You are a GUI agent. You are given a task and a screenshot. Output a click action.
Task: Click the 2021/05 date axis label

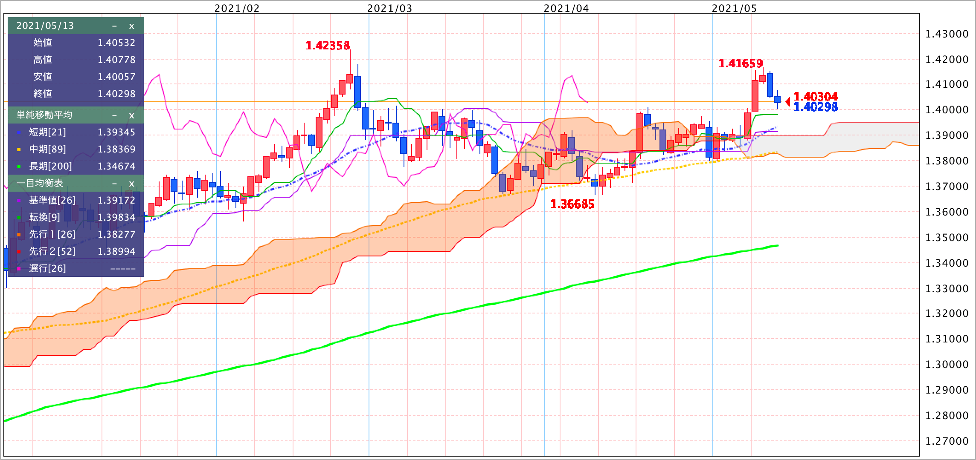click(x=734, y=8)
